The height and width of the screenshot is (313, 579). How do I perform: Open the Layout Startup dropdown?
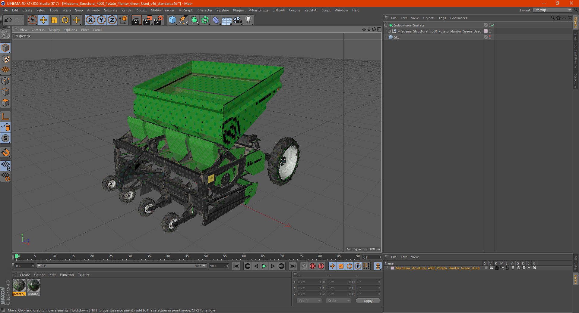pos(552,10)
